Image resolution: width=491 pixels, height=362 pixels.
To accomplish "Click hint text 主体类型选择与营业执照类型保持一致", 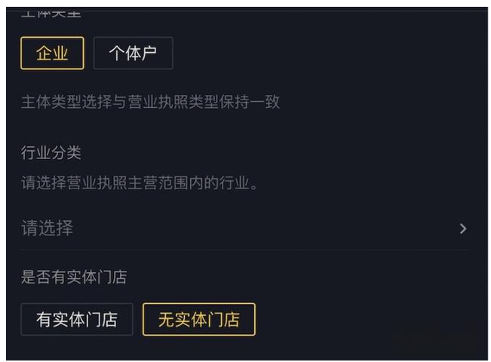I will point(150,102).
